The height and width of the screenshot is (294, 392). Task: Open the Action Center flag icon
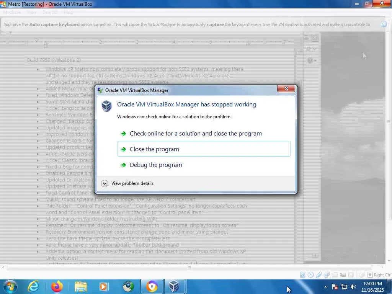point(335,287)
